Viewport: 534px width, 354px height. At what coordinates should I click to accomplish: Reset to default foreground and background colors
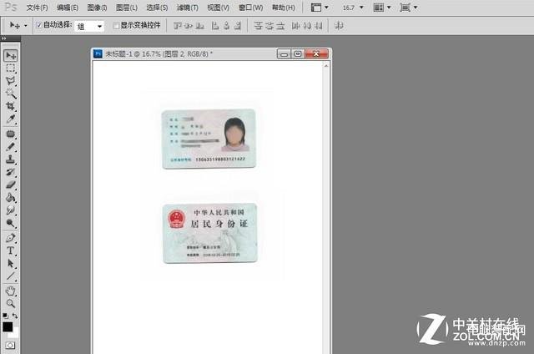point(5,316)
